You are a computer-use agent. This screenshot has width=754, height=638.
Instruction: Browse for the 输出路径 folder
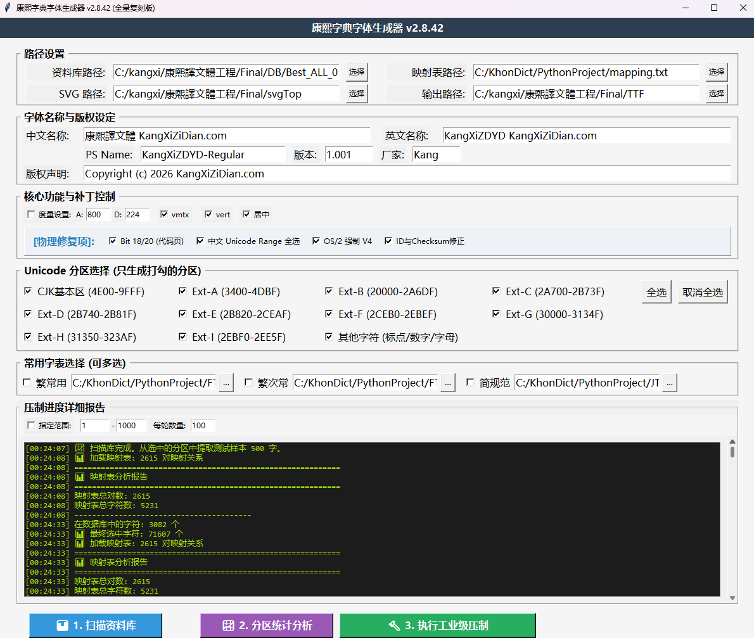click(717, 94)
